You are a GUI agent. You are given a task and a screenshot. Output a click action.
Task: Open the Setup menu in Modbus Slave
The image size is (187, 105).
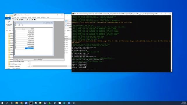(29, 17)
